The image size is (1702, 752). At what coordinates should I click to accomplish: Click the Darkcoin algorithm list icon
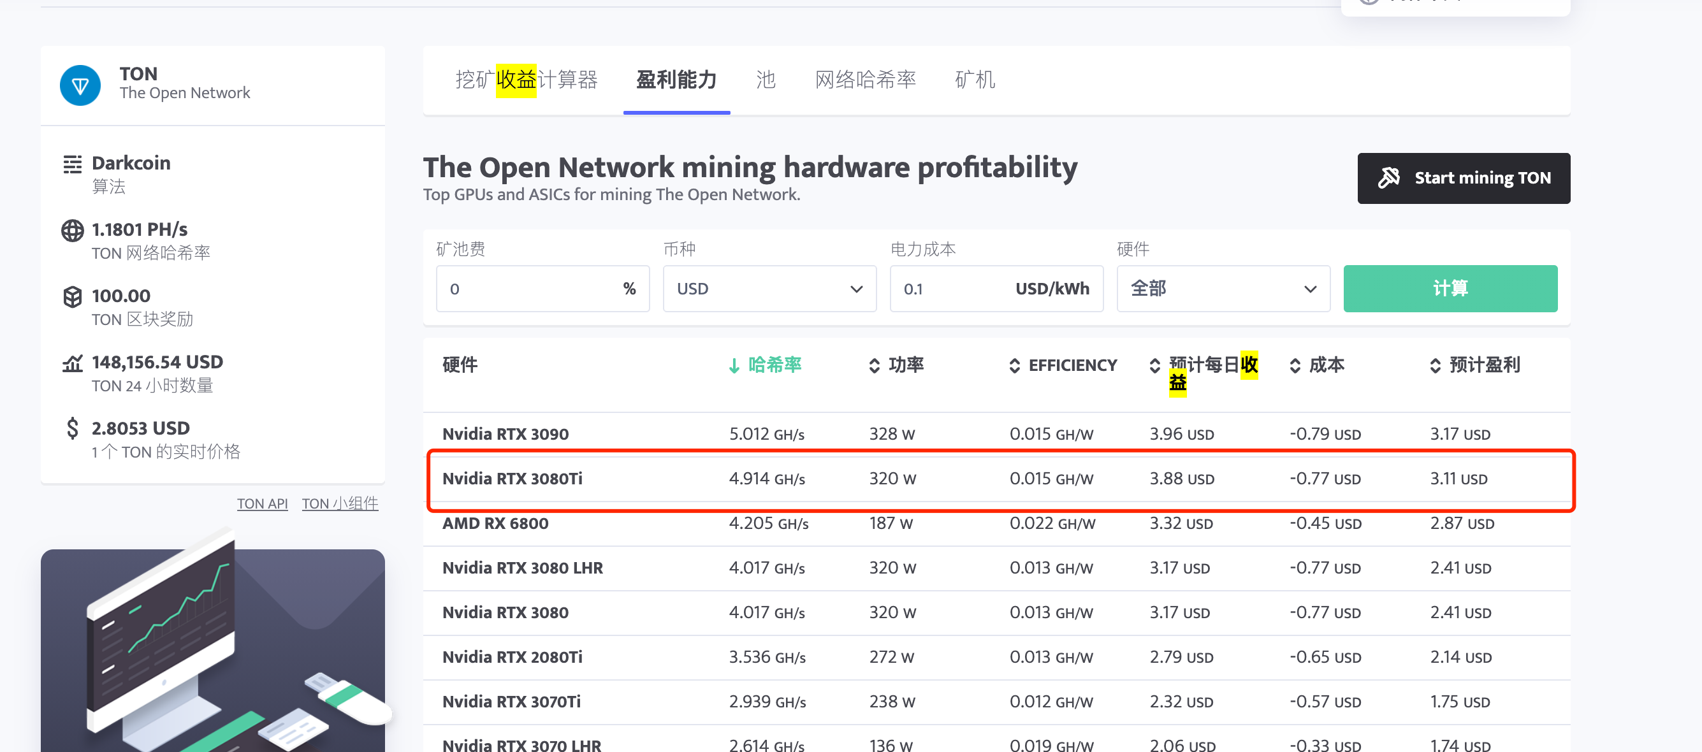[72, 164]
